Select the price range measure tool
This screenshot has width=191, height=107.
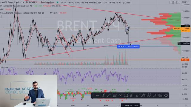coord(103,96)
